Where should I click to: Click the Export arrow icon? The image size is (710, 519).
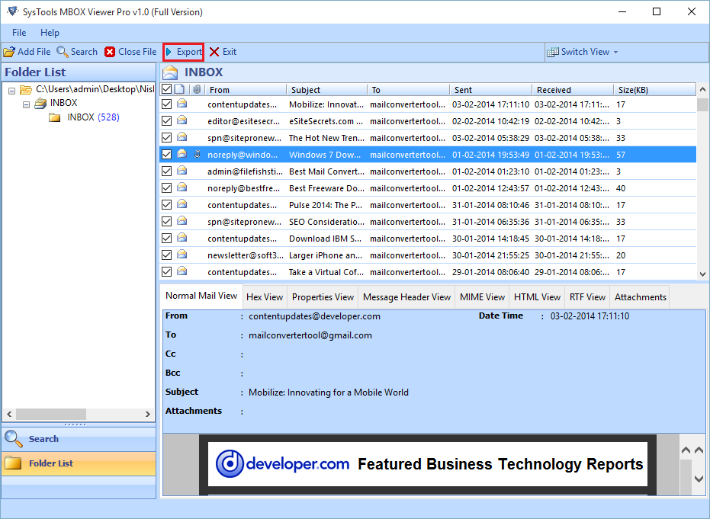(x=169, y=52)
